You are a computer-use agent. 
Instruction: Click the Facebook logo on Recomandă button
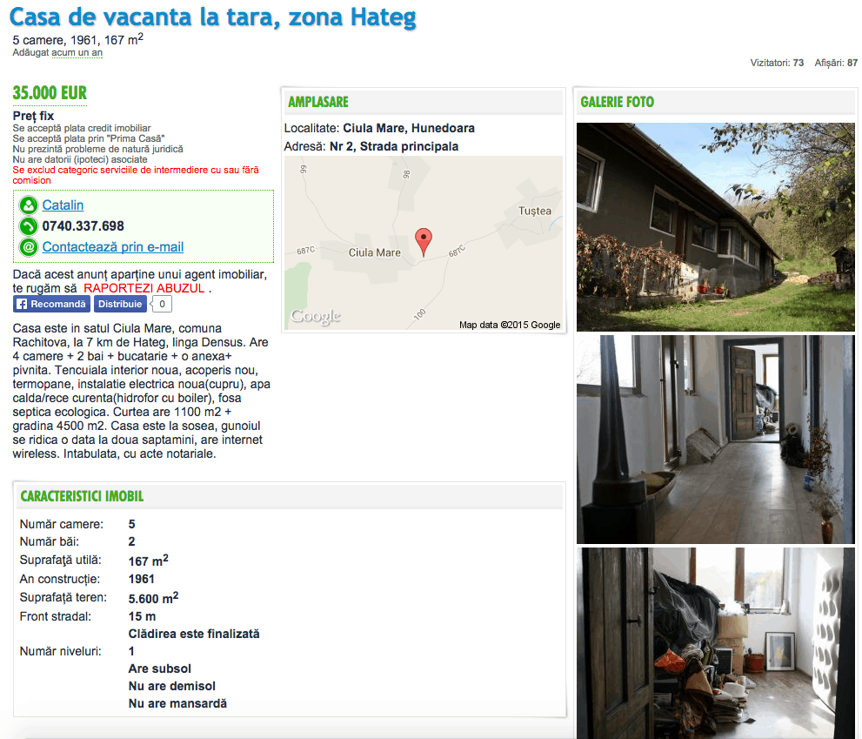pos(22,305)
